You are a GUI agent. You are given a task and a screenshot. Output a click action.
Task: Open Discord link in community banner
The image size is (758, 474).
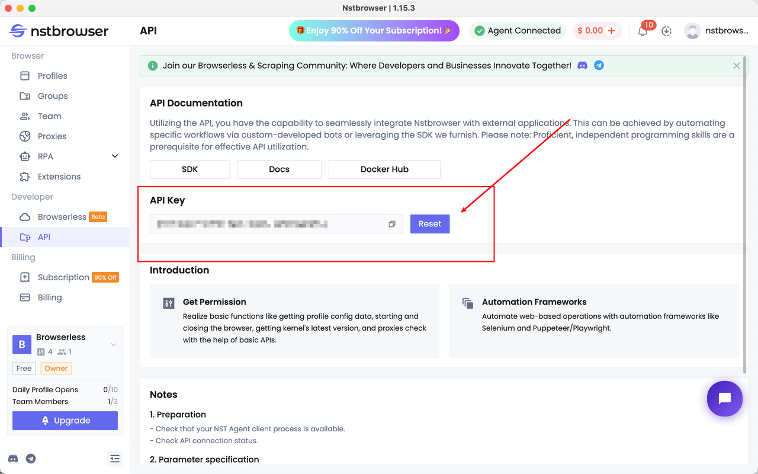click(x=583, y=65)
